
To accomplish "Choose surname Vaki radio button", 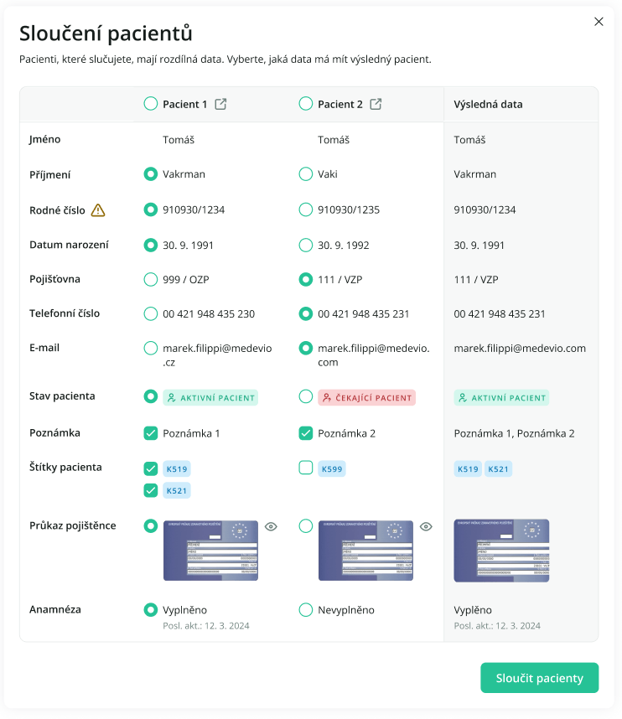I will click(x=306, y=174).
